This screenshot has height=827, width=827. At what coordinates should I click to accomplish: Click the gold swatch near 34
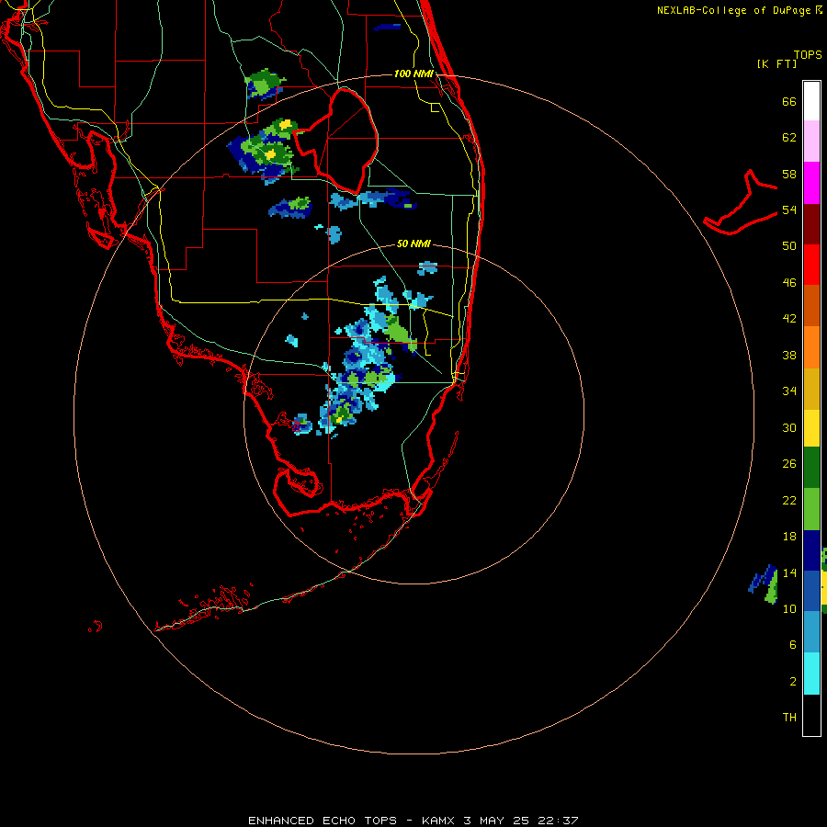point(811,388)
